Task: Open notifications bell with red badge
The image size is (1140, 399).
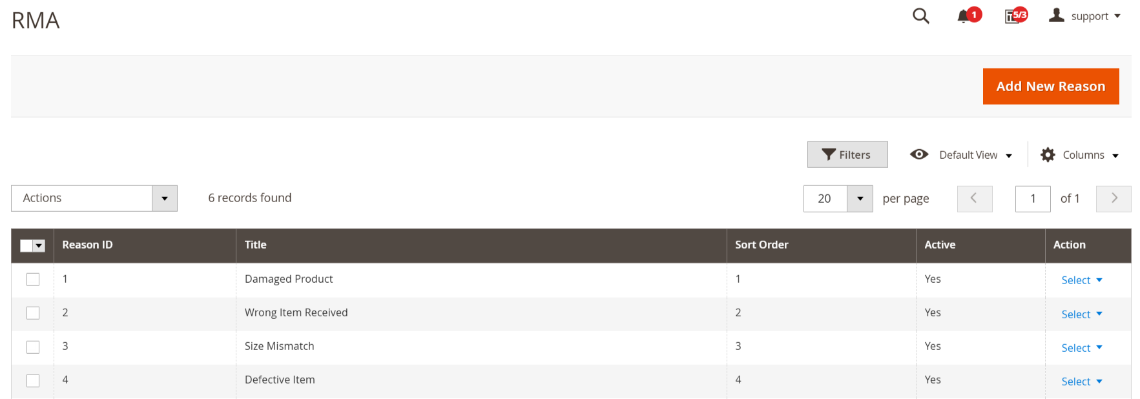Action: pos(964,16)
